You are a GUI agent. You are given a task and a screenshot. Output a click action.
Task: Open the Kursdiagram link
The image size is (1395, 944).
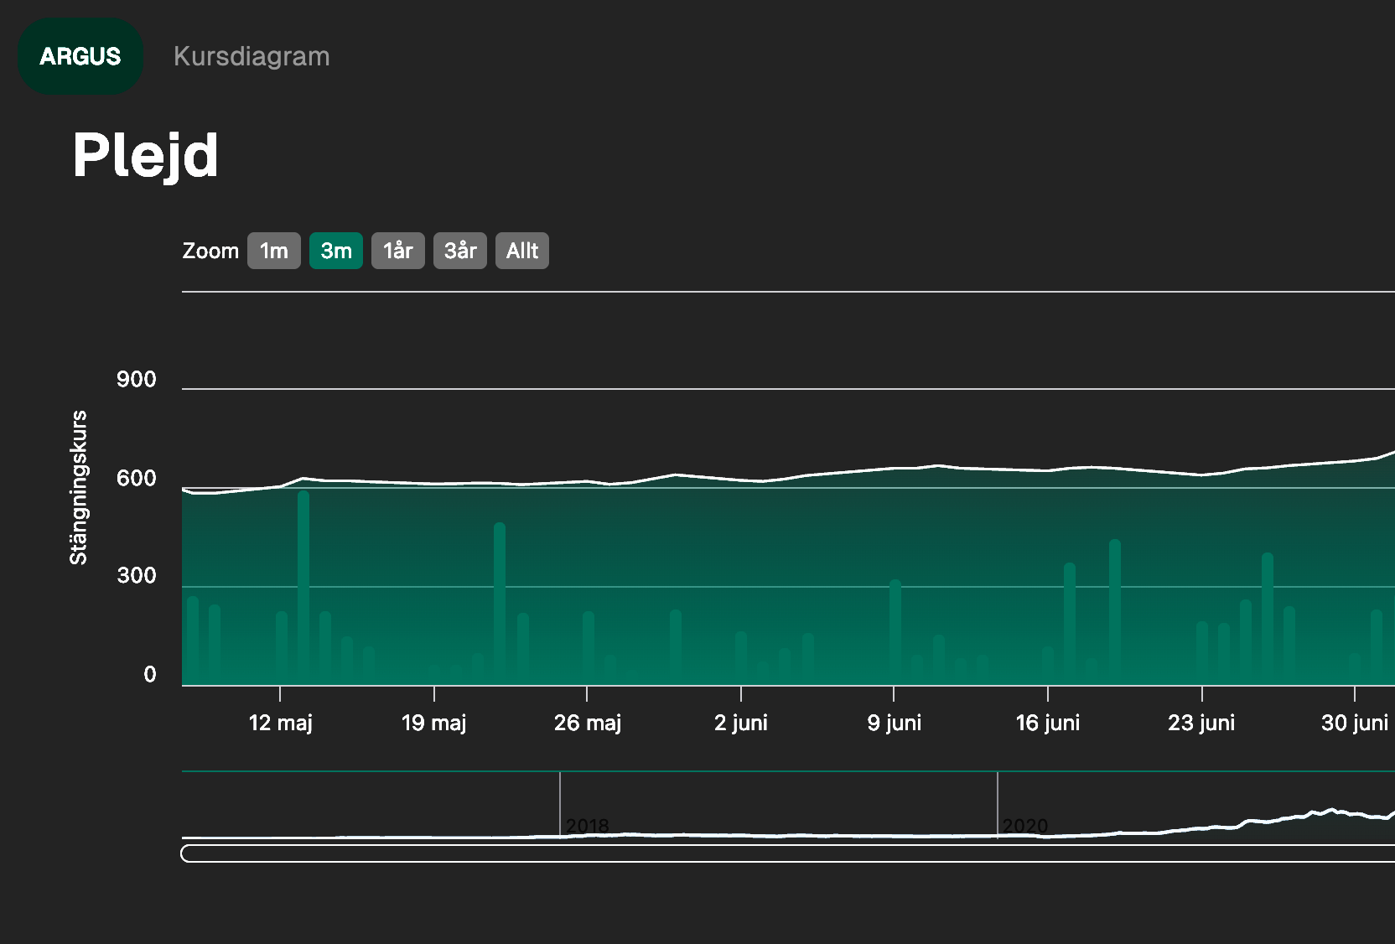point(252,56)
